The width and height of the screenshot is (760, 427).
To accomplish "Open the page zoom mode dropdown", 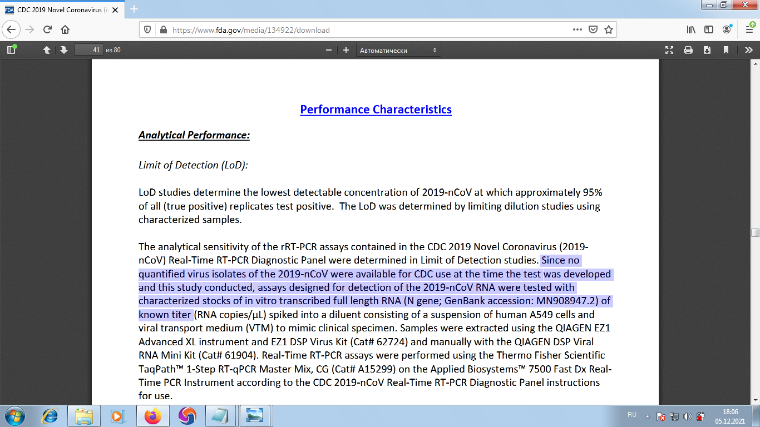I will click(398, 49).
